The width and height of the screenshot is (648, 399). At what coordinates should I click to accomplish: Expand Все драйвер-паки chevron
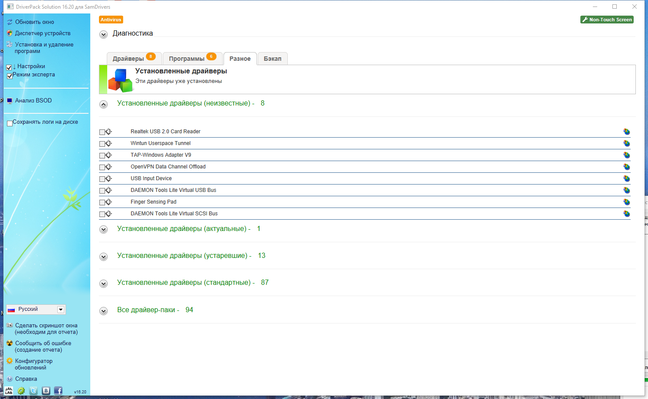tap(103, 311)
